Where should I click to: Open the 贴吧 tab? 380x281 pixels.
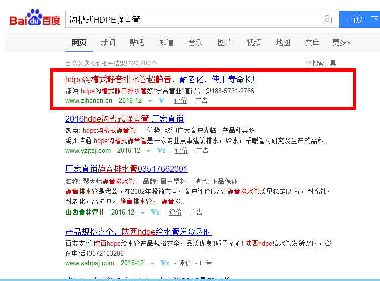137,42
